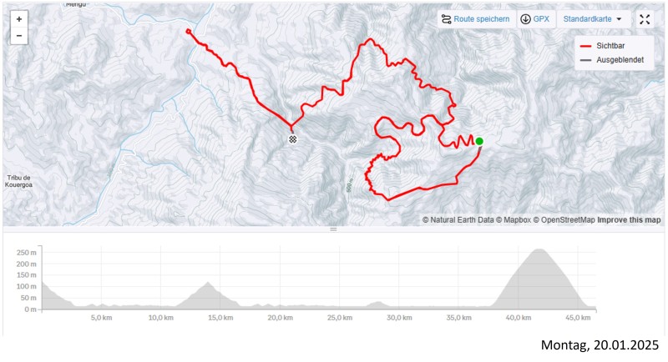Image resolution: width=668 pixels, height=362 pixels.
Task: Open the Improve this map link
Action: (629, 220)
